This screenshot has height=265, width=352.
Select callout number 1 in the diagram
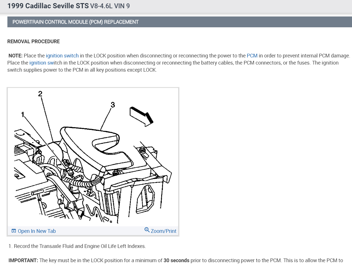[23, 114]
